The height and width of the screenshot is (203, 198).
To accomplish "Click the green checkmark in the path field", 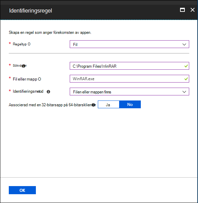I will [x=186, y=66].
